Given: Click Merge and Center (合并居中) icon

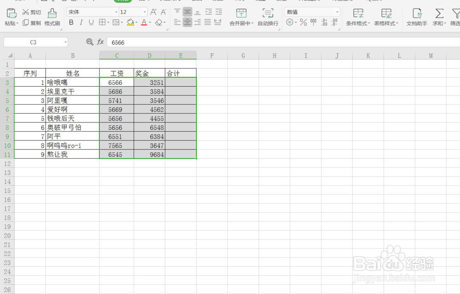Looking at the screenshot, I should 241,13.
